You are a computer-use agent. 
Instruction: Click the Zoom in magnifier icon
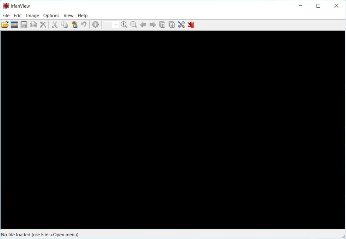point(124,24)
